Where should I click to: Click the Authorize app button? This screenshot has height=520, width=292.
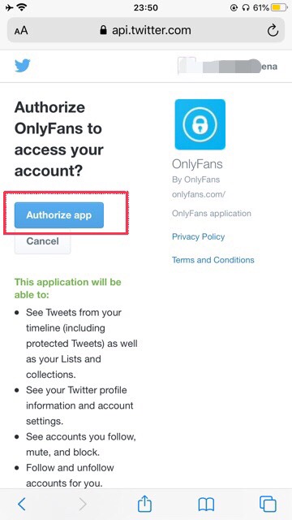[x=59, y=215]
